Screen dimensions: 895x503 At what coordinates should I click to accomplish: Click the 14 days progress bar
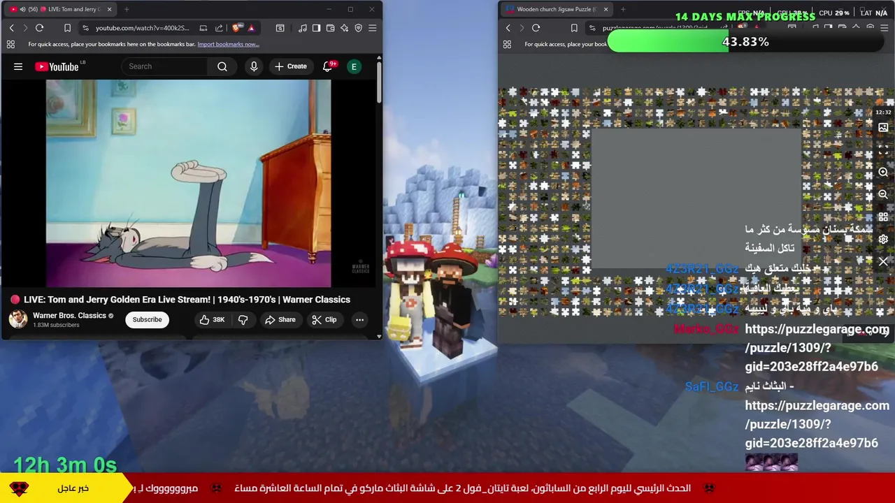(x=746, y=42)
